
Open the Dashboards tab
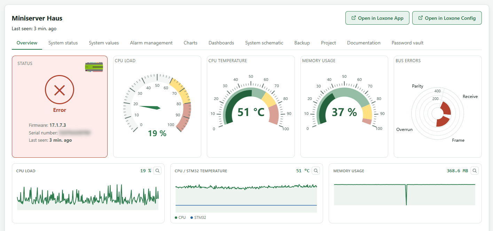point(221,43)
